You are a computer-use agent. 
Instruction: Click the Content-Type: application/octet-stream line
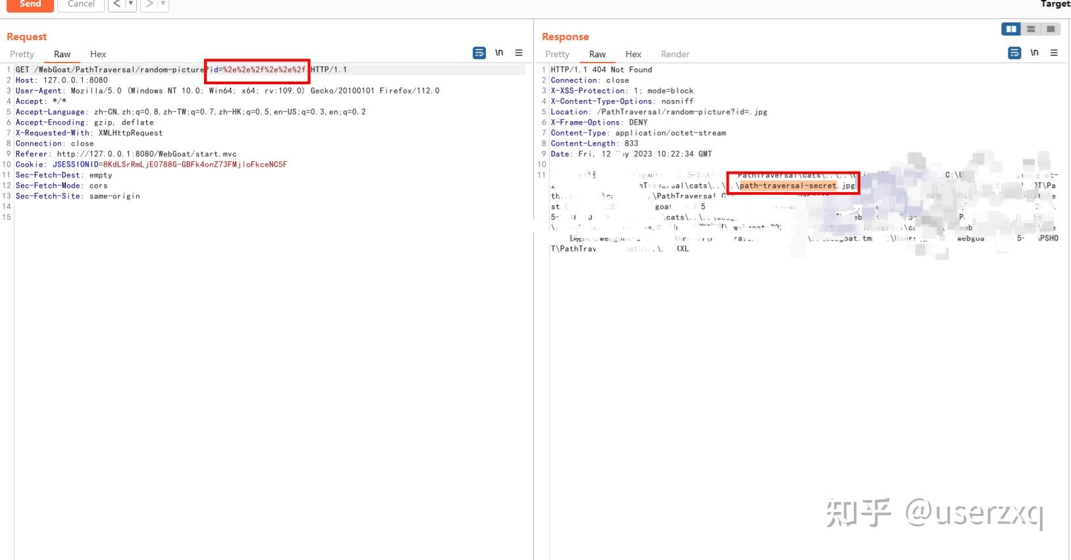pyautogui.click(x=638, y=133)
